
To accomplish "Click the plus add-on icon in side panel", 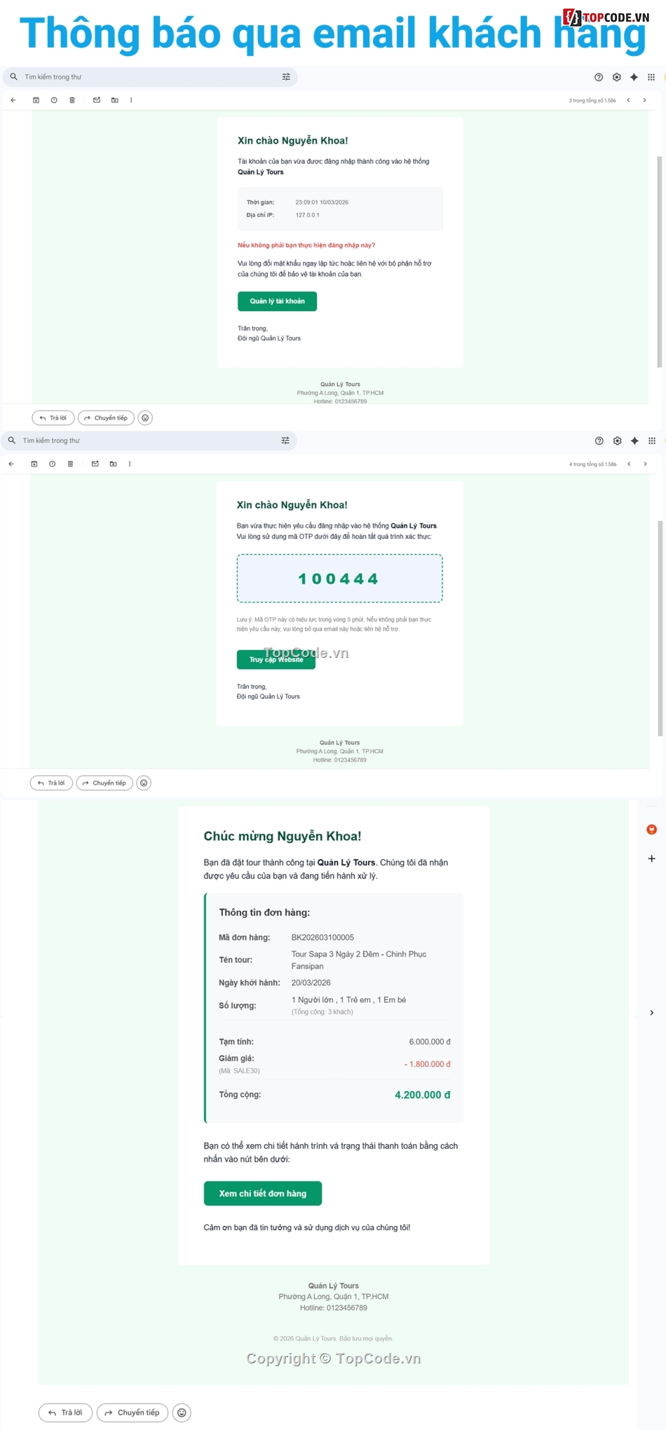I will point(651,858).
